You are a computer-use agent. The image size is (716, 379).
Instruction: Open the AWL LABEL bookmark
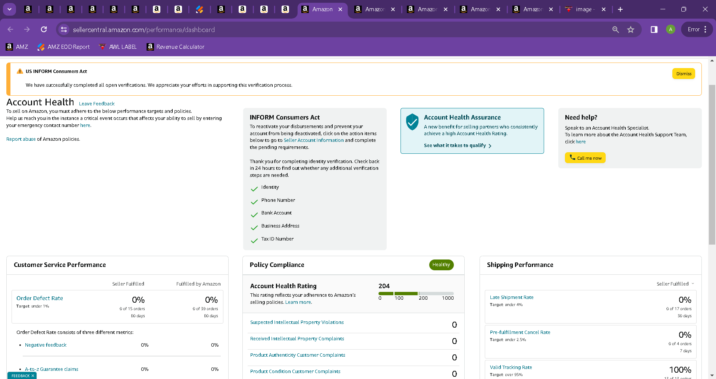click(x=118, y=47)
